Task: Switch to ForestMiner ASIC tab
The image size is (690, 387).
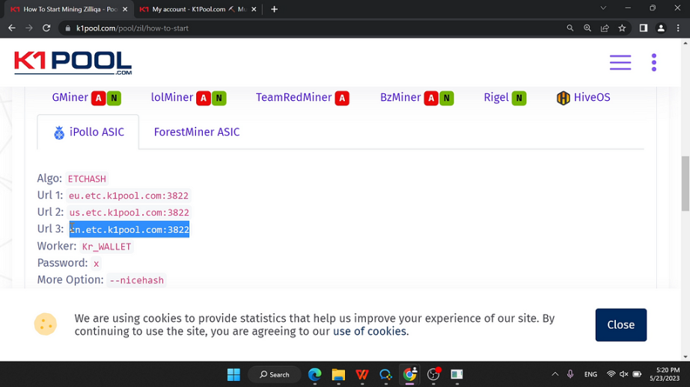Action: (197, 132)
